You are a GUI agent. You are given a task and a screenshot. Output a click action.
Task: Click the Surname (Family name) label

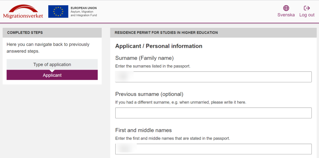pos(144,58)
